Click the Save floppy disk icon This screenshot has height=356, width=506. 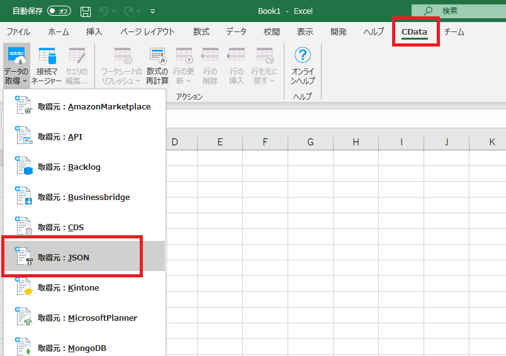(x=86, y=11)
